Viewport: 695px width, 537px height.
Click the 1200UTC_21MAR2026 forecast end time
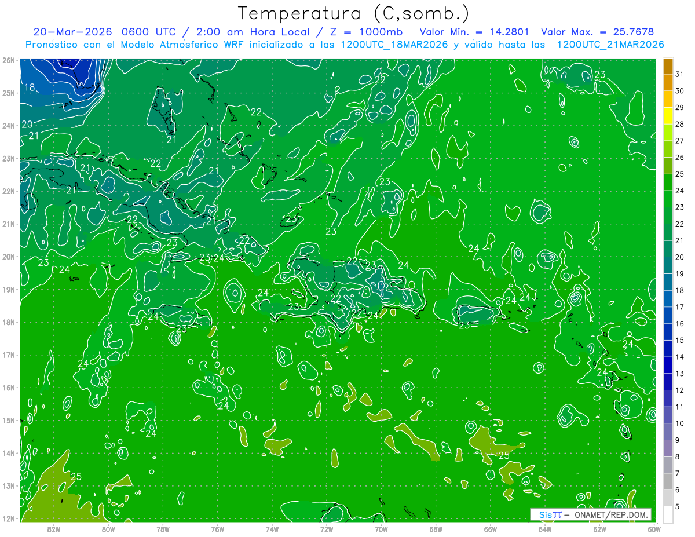[x=610, y=44]
